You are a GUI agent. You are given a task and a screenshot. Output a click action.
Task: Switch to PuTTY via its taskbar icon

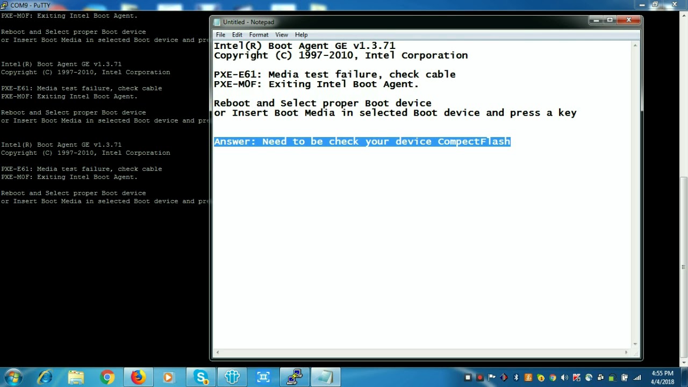pyautogui.click(x=295, y=377)
